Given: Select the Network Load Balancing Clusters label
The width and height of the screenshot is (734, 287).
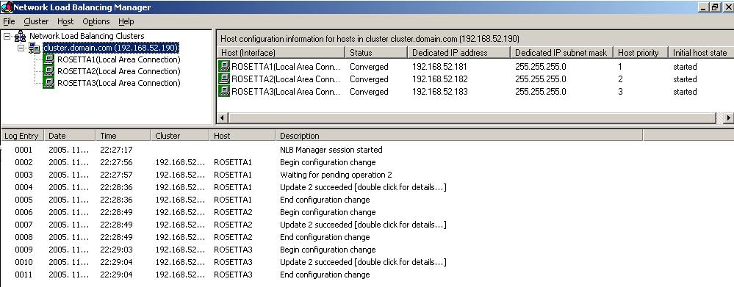Looking at the screenshot, I should [87, 36].
